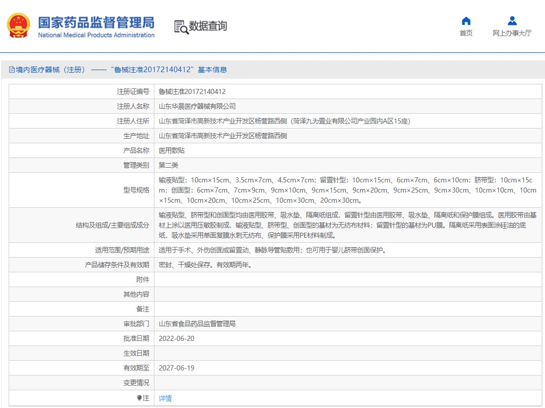The width and height of the screenshot is (545, 408).
Task: Click the 境内医疗器械（注册）breadcrumb title
Action: tap(51, 70)
